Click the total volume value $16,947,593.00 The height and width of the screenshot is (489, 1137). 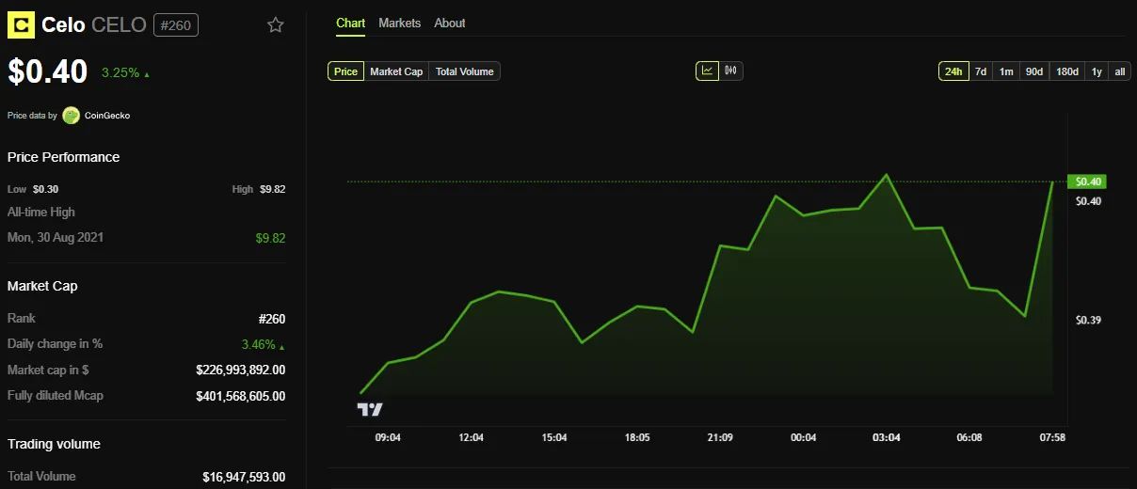244,477
